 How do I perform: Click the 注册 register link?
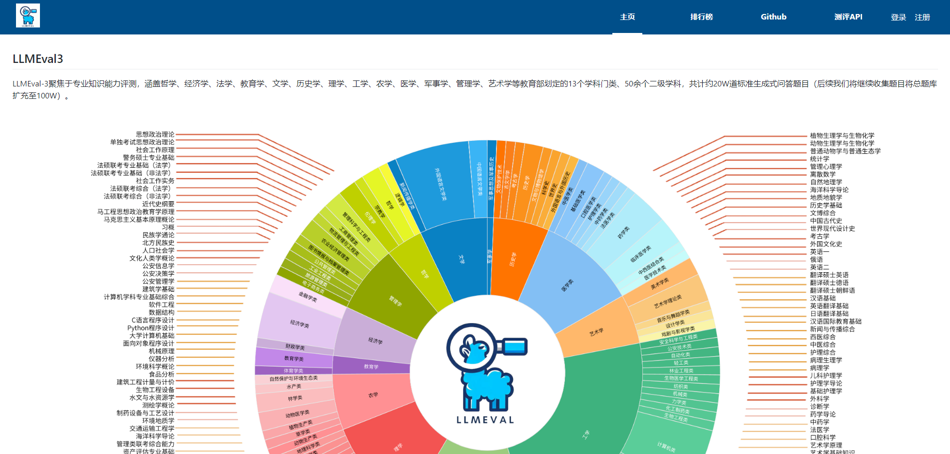coord(922,17)
